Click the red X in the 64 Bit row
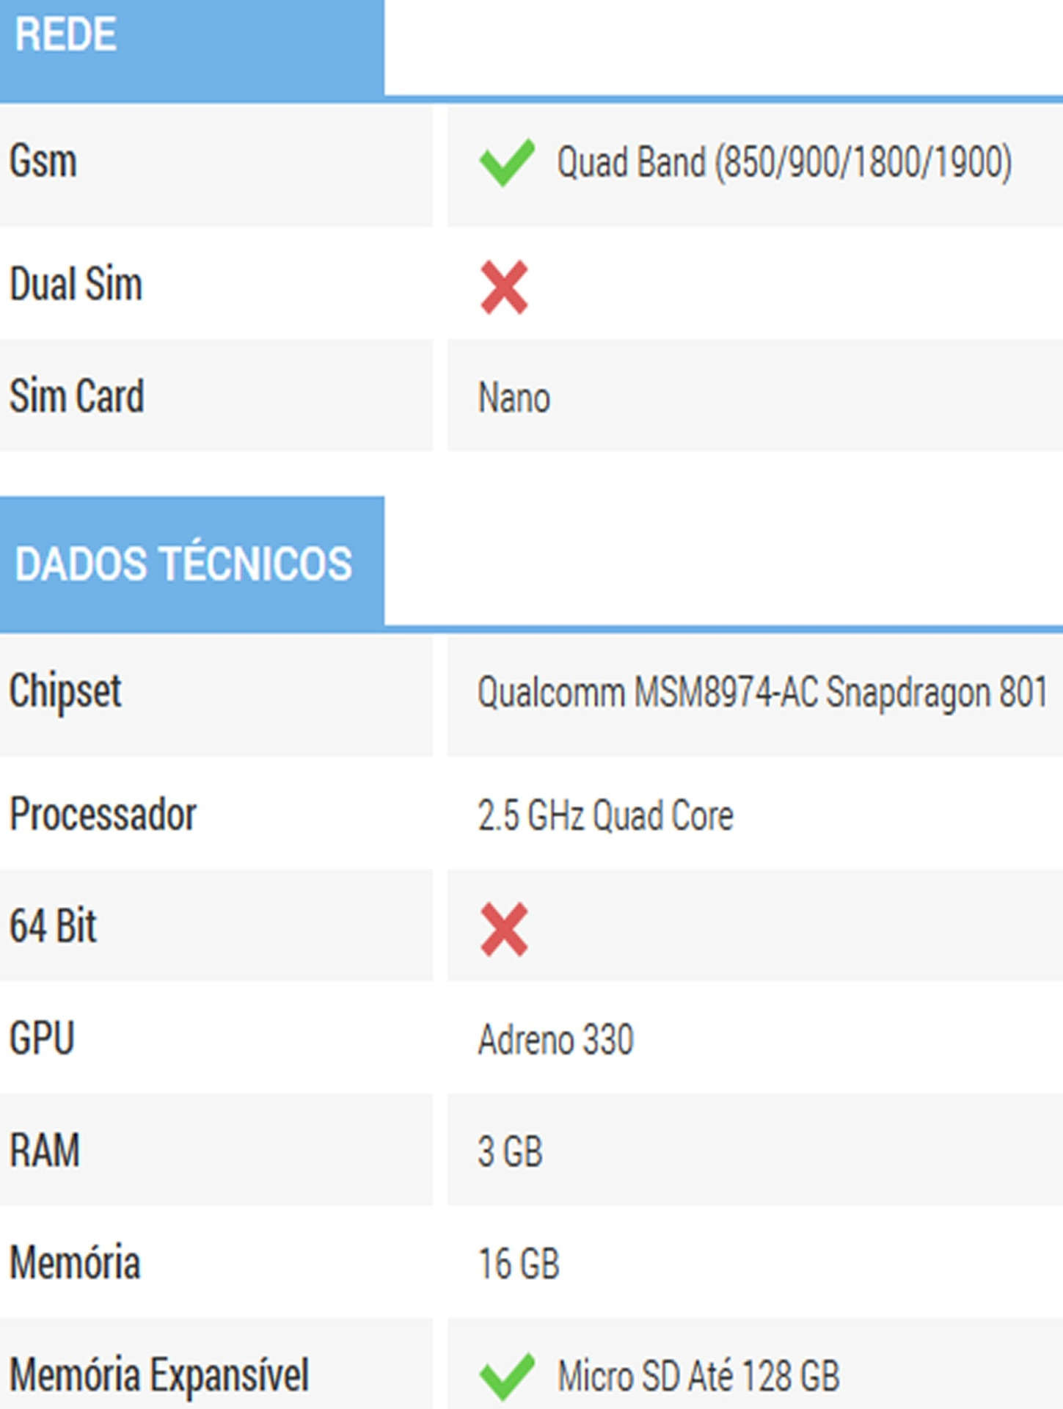The width and height of the screenshot is (1063, 1409). (504, 929)
